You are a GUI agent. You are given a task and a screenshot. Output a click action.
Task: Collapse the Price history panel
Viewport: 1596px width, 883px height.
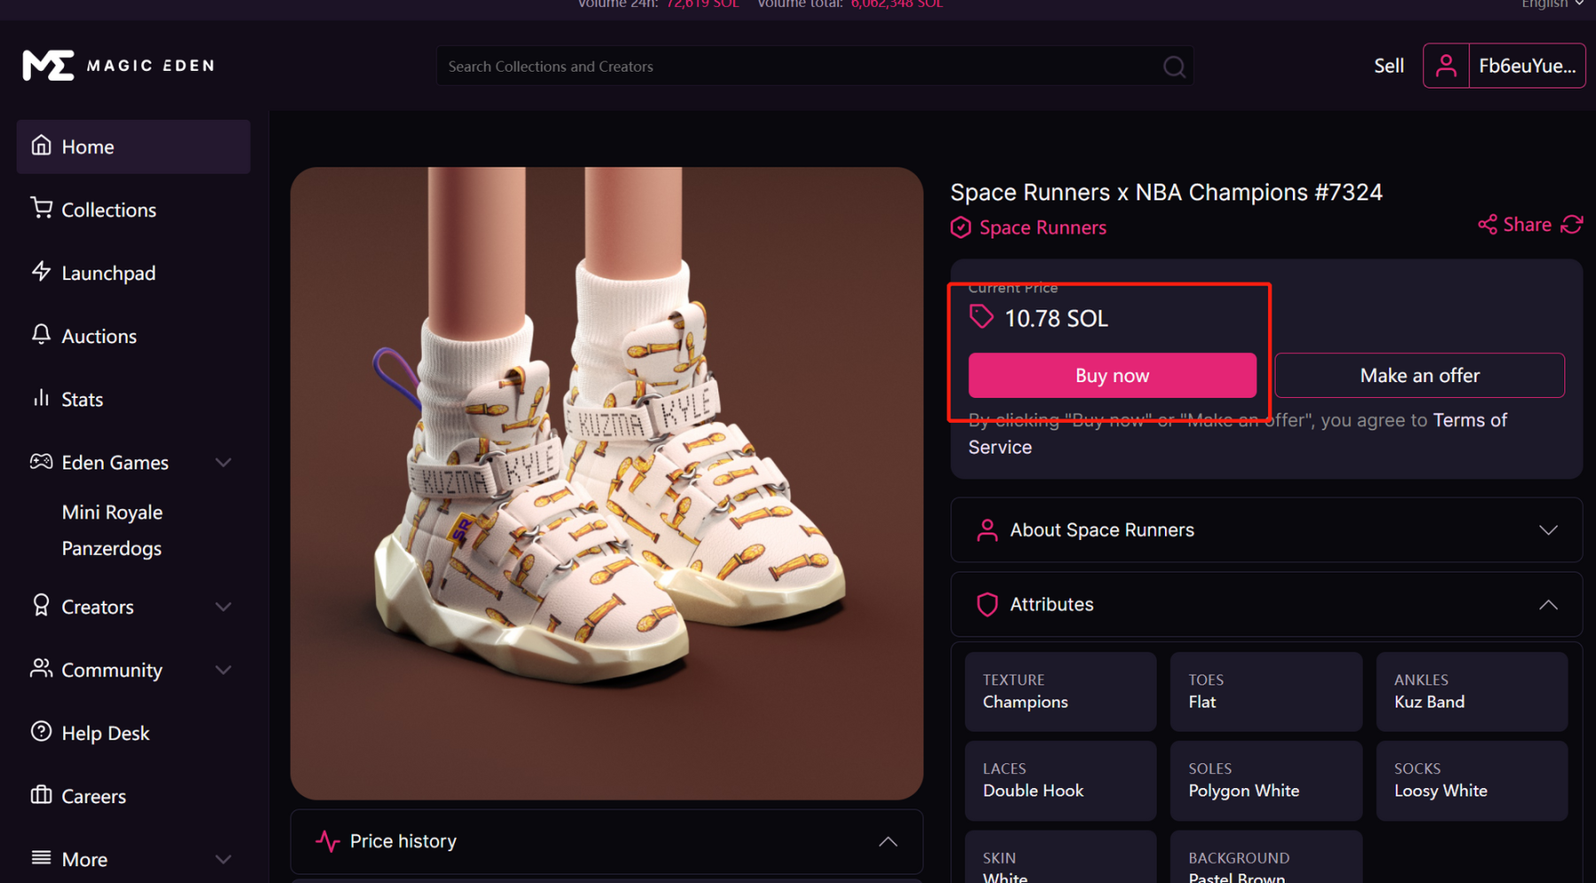pos(888,841)
